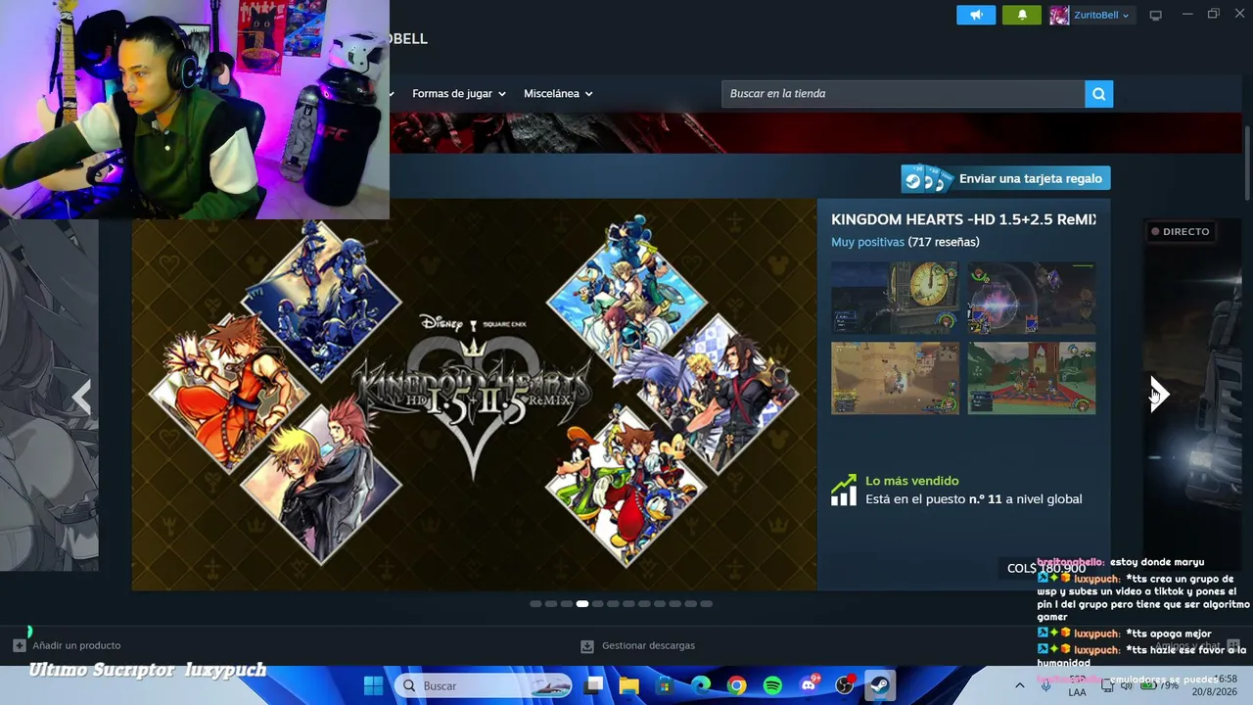
Task: View the clock tower screenshot thumbnail
Action: click(x=895, y=299)
